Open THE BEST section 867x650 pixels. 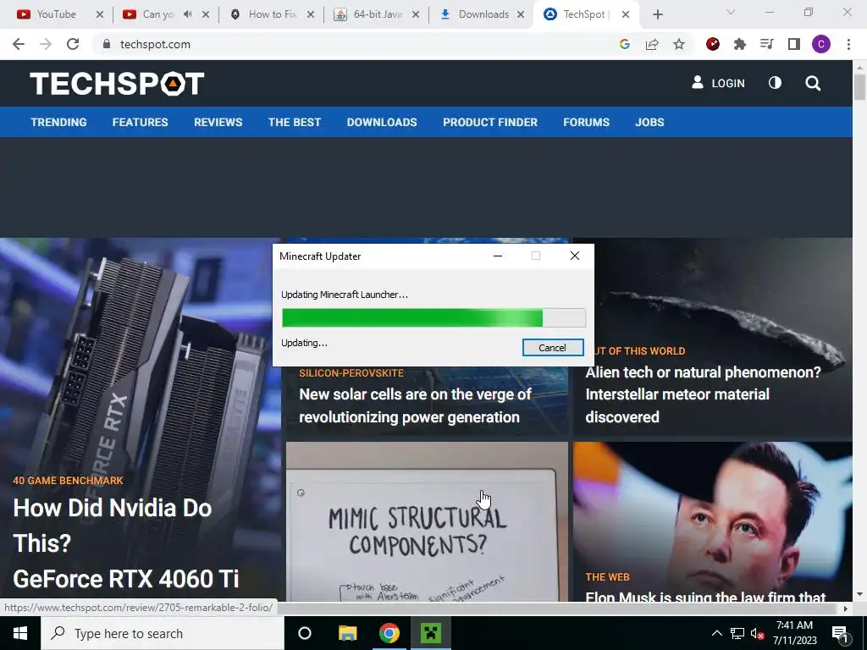coord(295,122)
